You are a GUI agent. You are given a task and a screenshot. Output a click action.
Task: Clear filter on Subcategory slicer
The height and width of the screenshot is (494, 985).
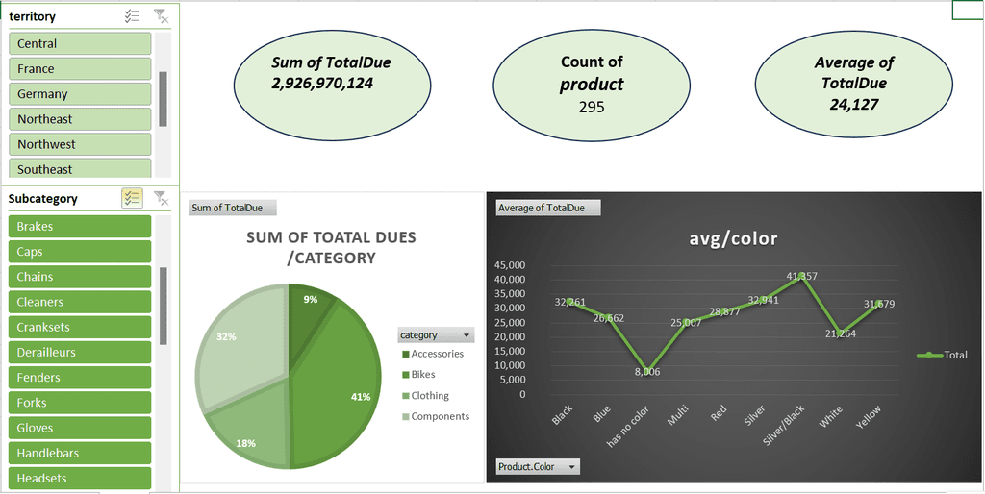tap(162, 198)
